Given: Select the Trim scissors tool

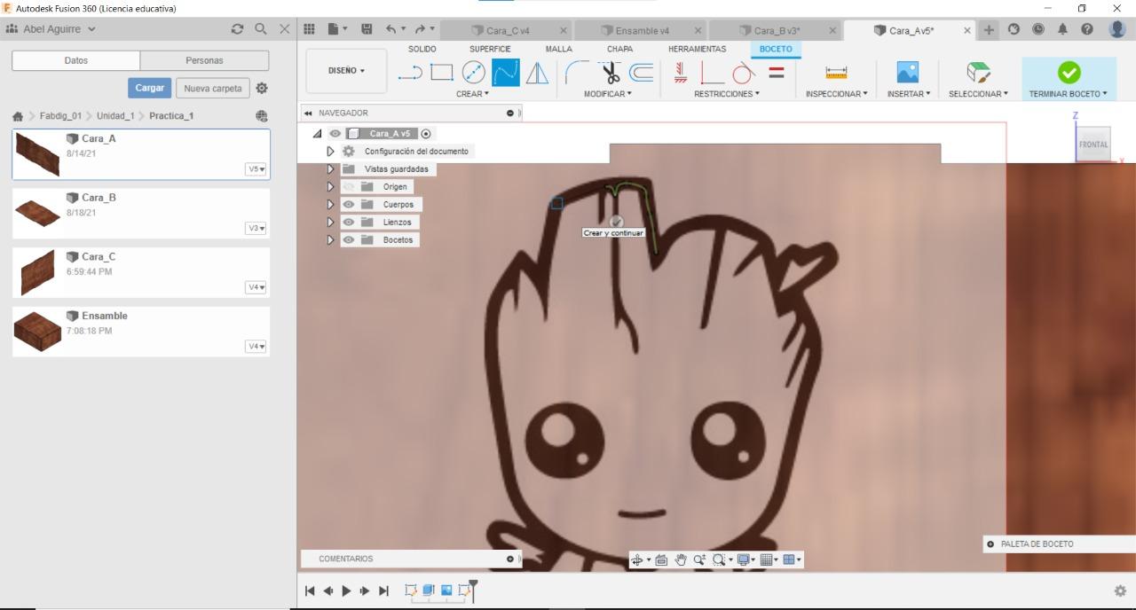Looking at the screenshot, I should coord(610,73).
